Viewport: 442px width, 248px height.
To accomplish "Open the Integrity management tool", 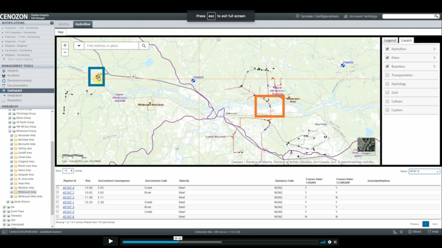I will click(13, 71).
